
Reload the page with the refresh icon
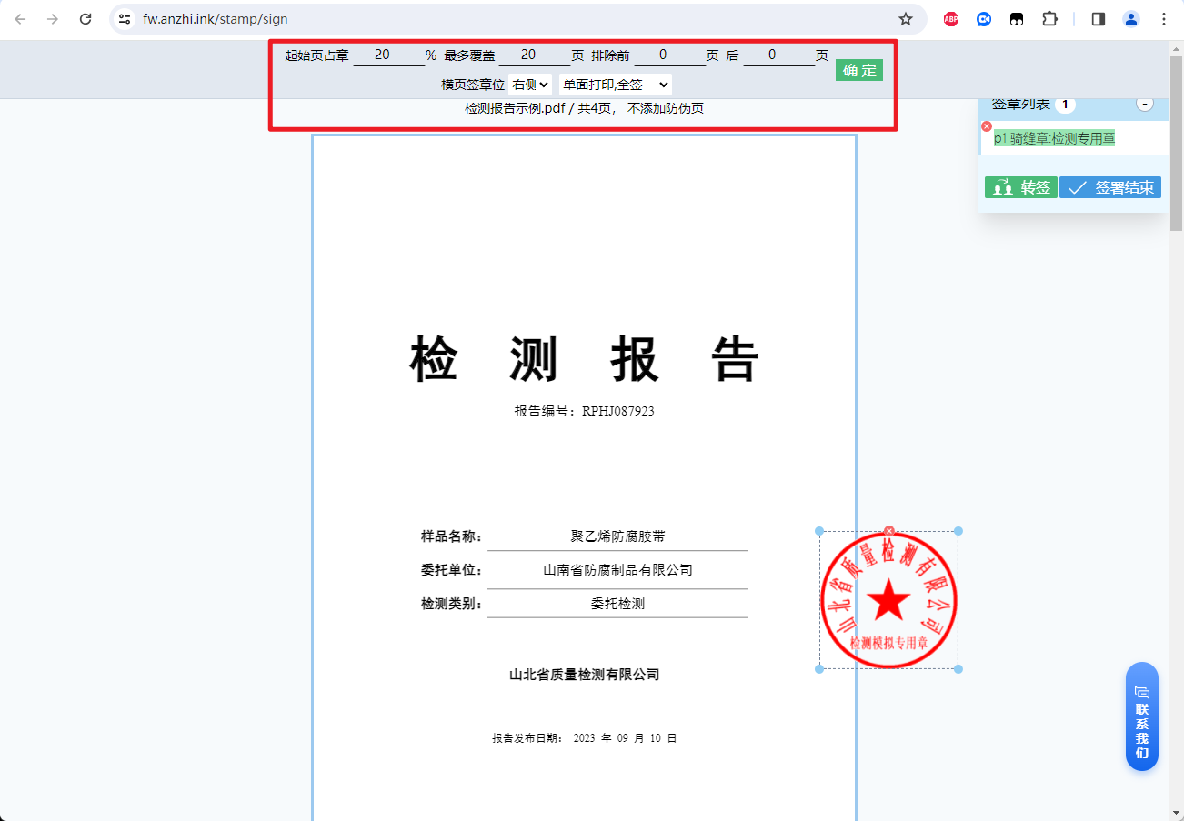(x=85, y=18)
